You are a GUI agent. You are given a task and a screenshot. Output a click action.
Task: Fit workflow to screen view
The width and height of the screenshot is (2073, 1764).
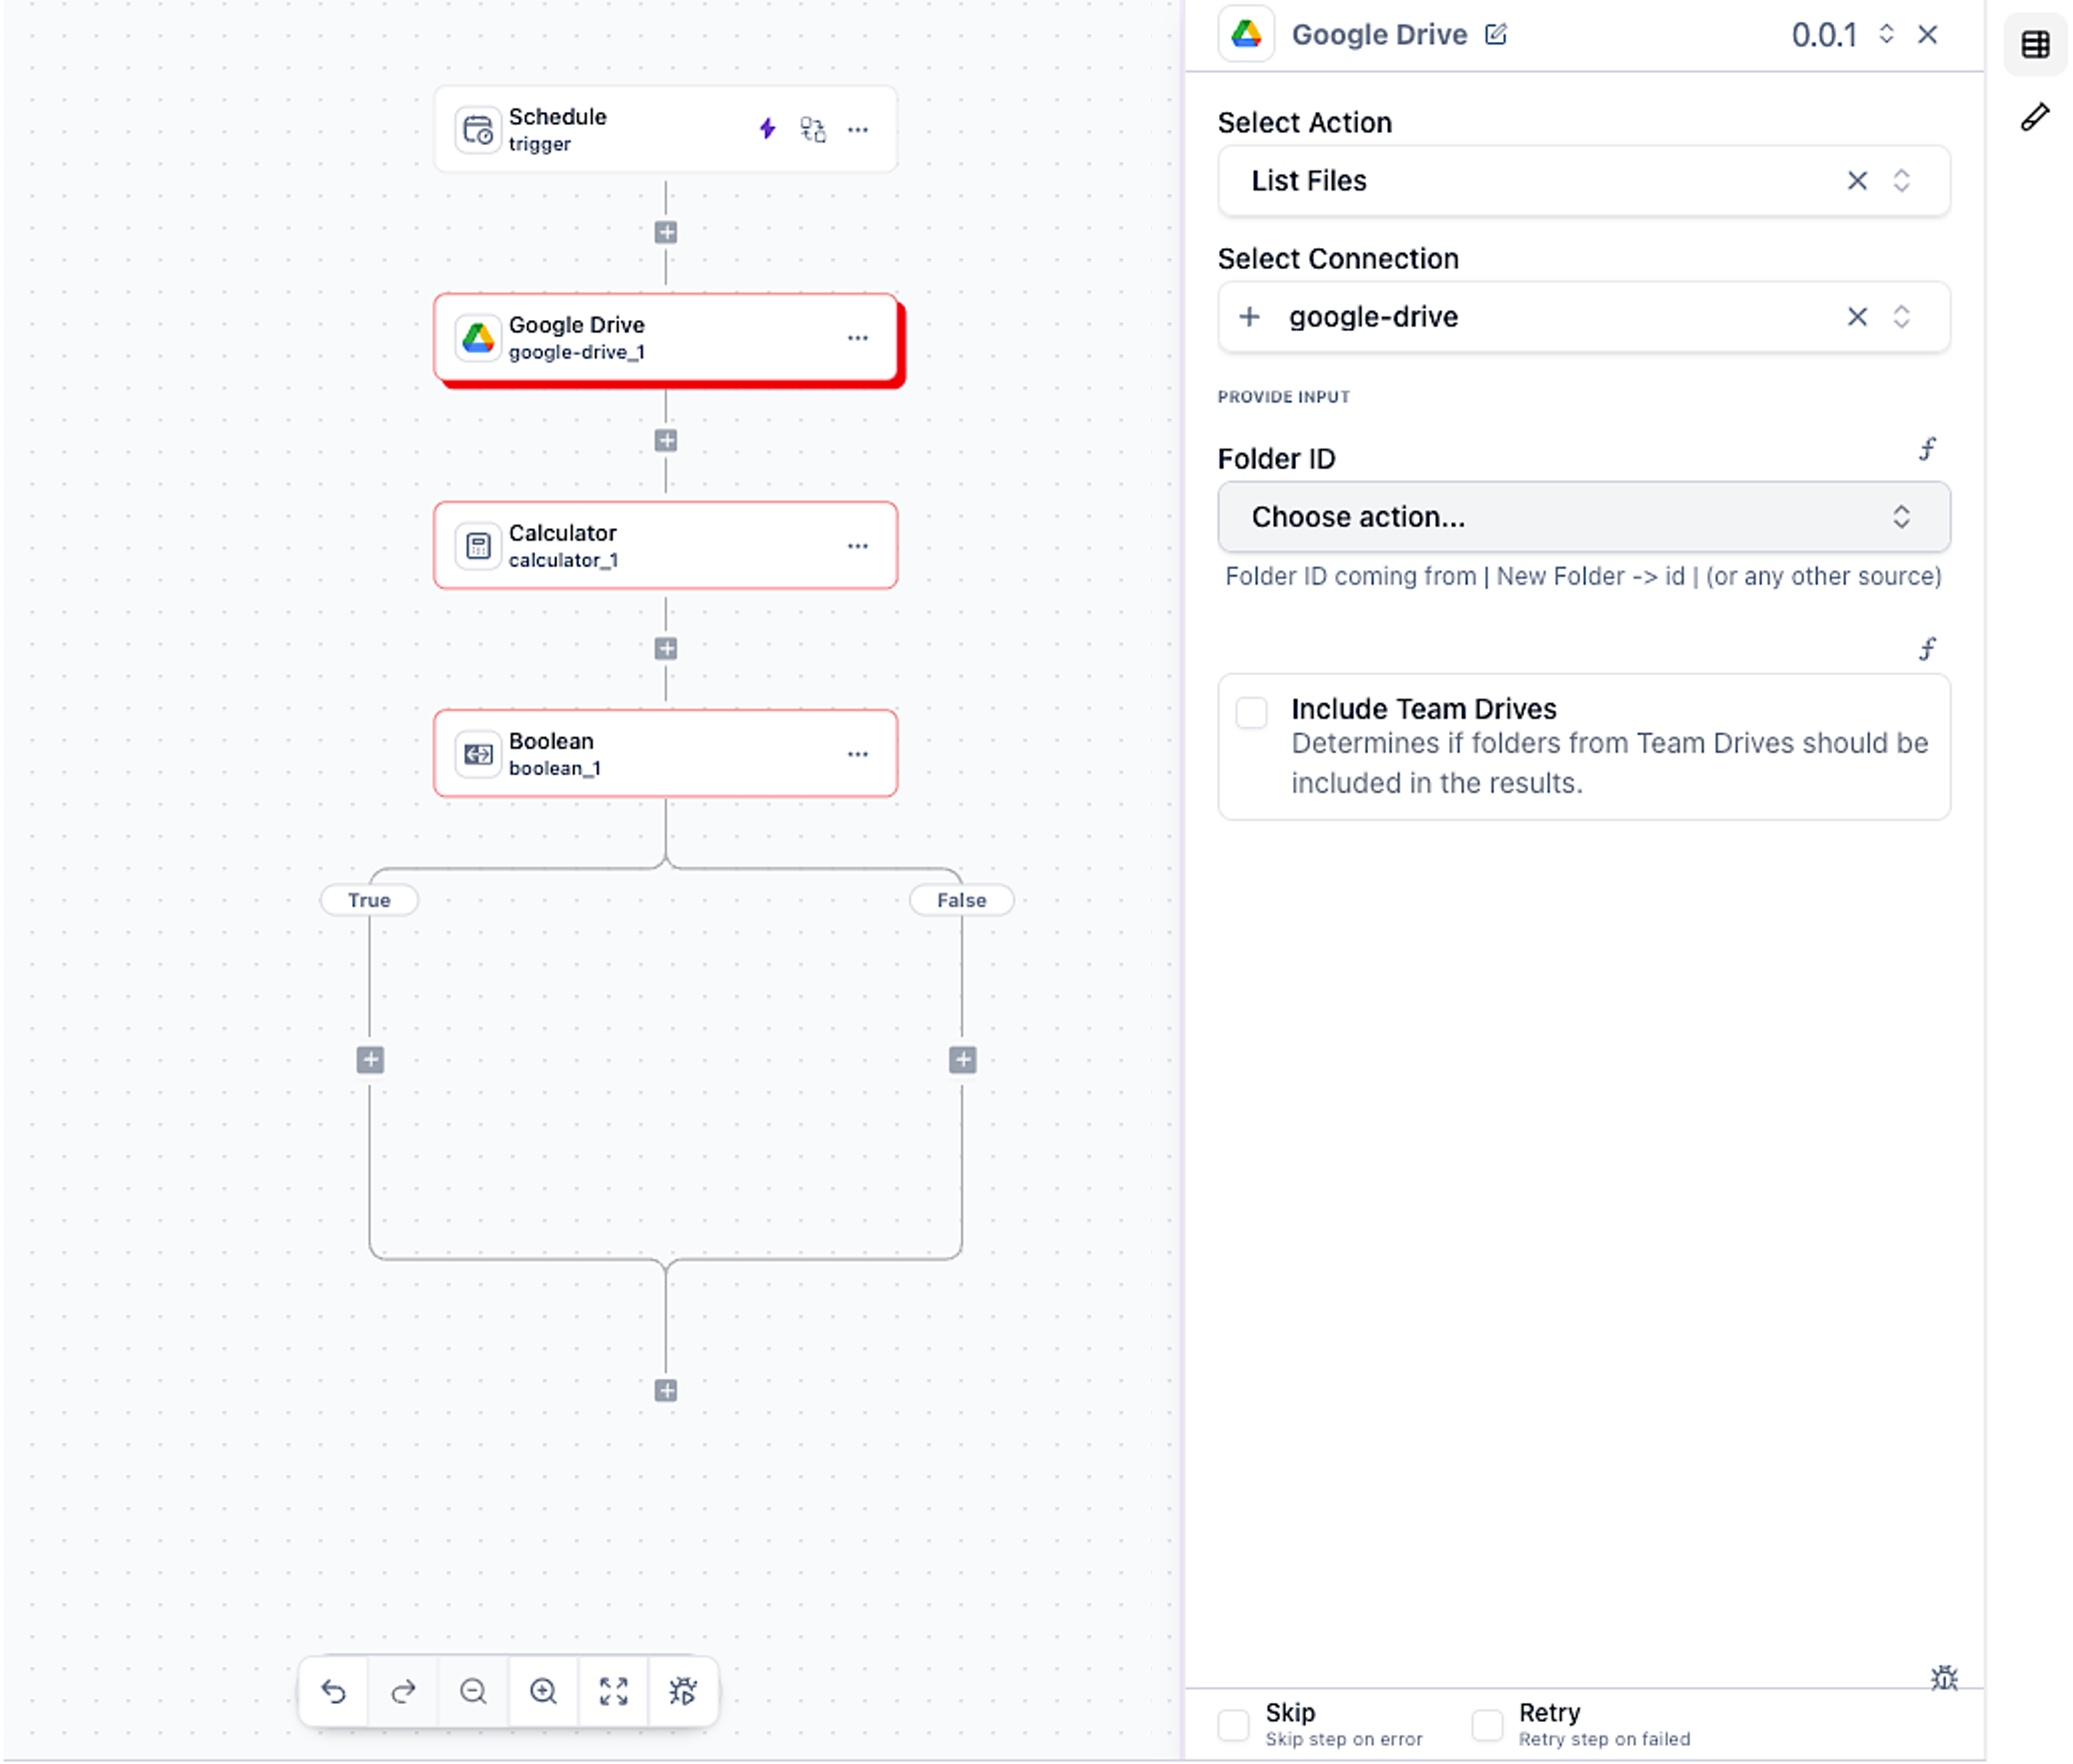[613, 1691]
